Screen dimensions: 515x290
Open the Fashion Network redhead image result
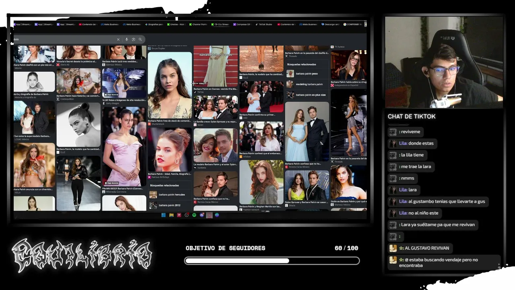pyautogui.click(x=261, y=182)
